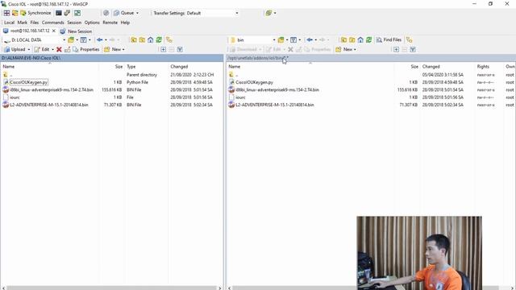Click the remote panel open directory icon
The image size is (516, 290).
pos(281,39)
